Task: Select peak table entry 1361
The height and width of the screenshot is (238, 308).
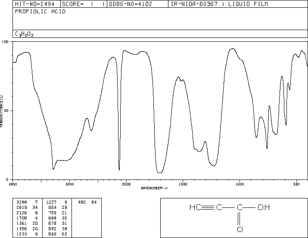Action: click(27, 223)
